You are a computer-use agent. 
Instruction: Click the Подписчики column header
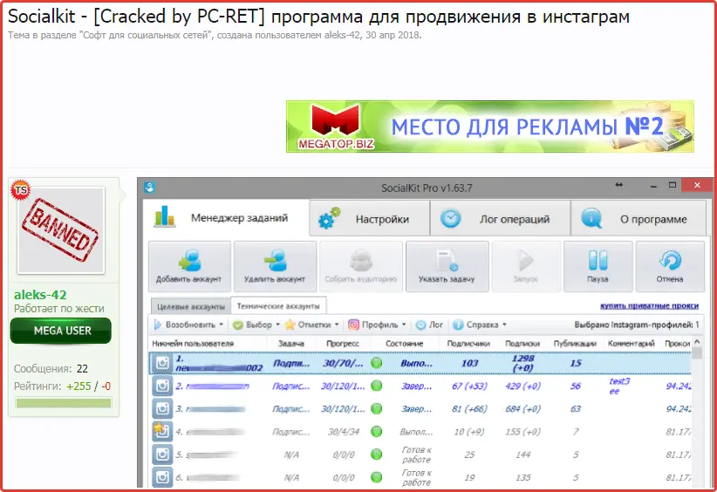pyautogui.click(x=468, y=344)
